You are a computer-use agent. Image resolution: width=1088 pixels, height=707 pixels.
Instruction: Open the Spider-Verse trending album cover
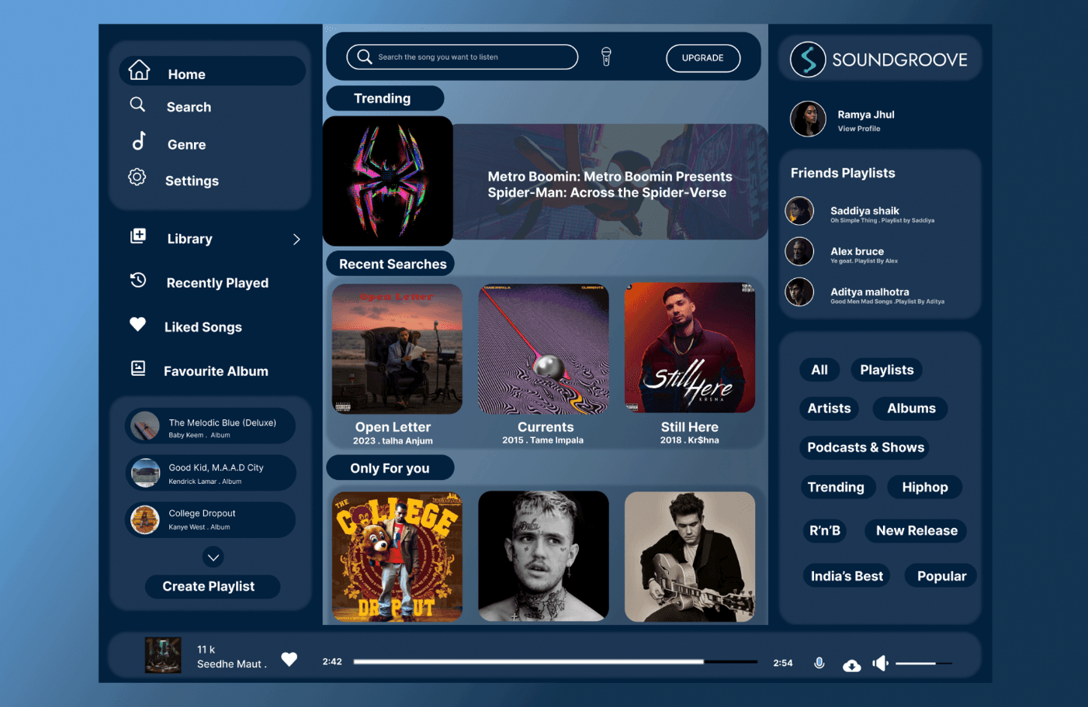[x=388, y=181]
